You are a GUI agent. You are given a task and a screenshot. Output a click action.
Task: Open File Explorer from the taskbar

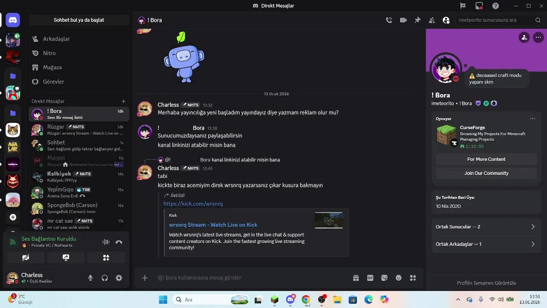(337, 300)
